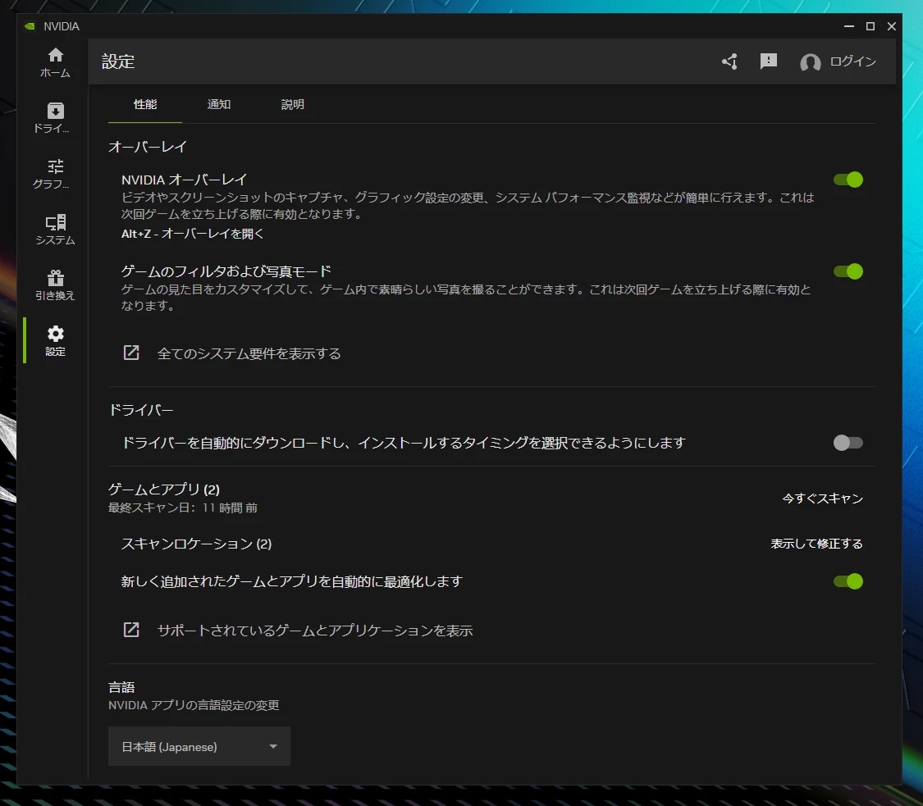Click the スキャンロケーション (2) row text
923x806 pixels.
coord(197,544)
